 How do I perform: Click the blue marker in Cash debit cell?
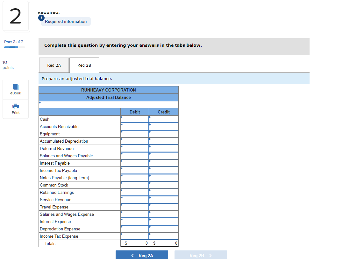(122, 117)
